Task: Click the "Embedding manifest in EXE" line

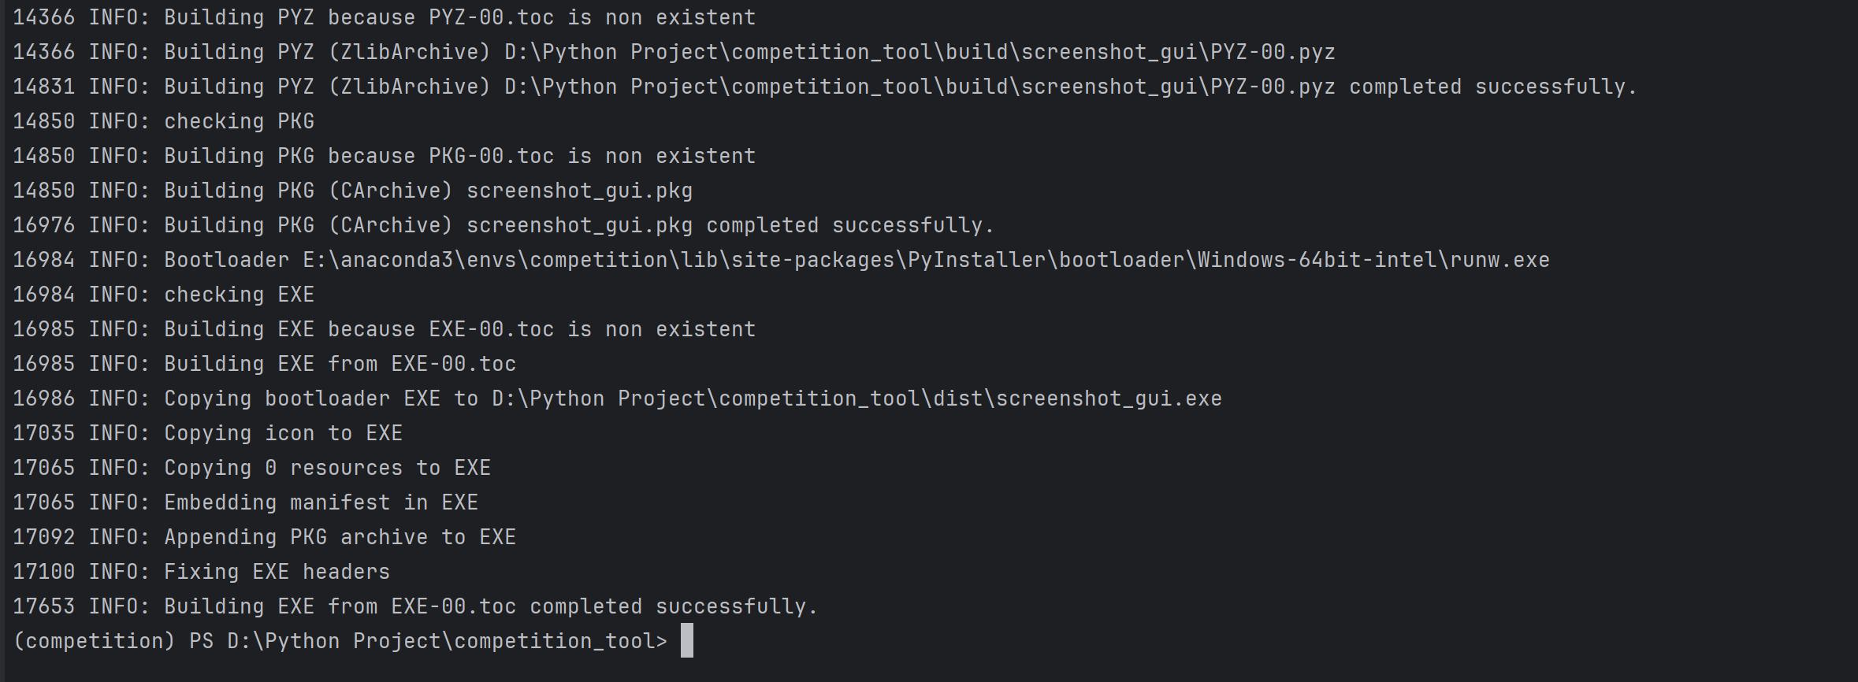Action: tap(321, 502)
